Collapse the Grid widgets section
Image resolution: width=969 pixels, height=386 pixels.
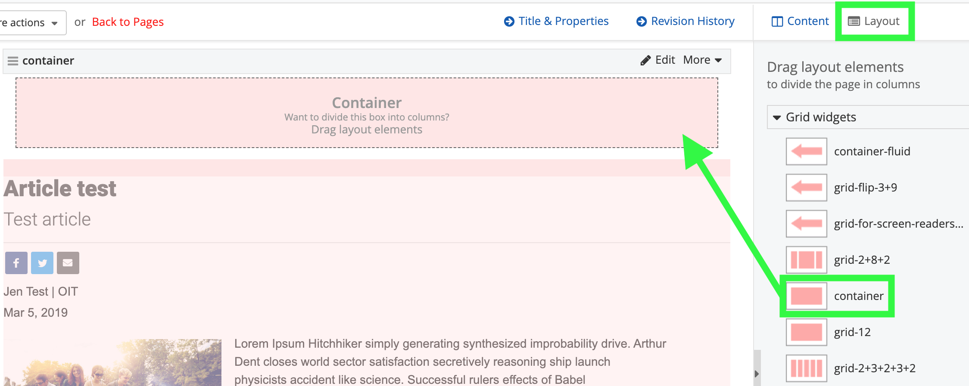click(777, 117)
